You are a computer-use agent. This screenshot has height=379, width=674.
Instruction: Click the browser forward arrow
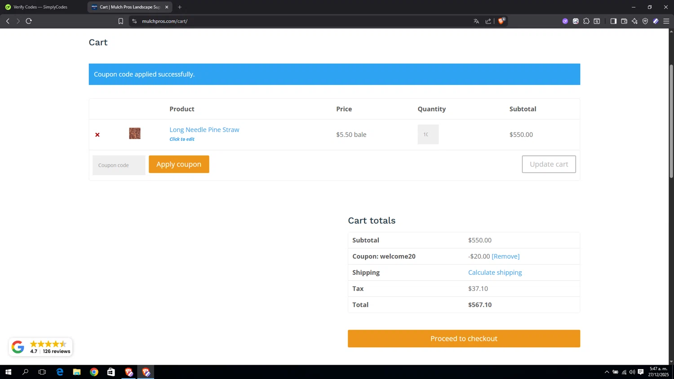click(18, 21)
